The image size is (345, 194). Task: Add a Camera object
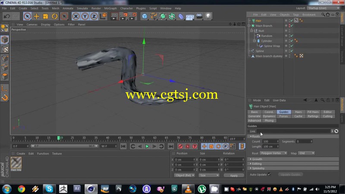tap(199, 16)
